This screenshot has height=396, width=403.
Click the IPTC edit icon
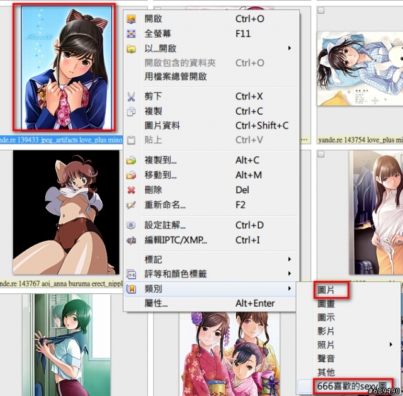click(x=131, y=240)
